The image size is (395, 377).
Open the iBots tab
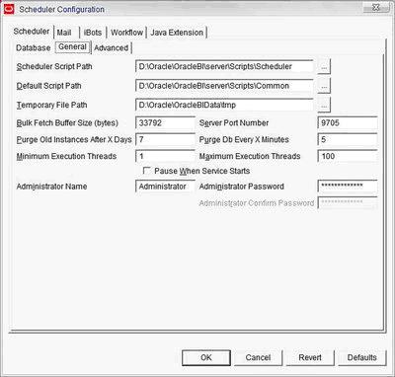point(93,33)
